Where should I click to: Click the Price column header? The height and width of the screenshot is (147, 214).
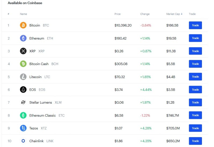pos(117,14)
